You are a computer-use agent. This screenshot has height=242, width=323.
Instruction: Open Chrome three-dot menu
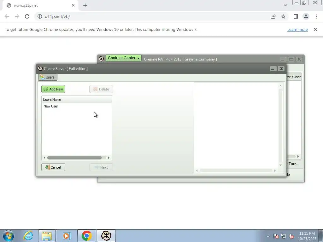[x=316, y=16]
